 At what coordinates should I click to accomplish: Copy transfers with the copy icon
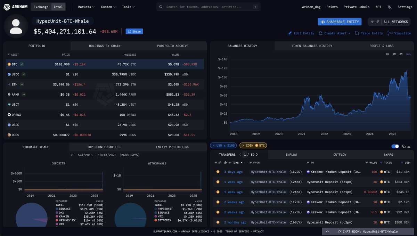point(403,146)
